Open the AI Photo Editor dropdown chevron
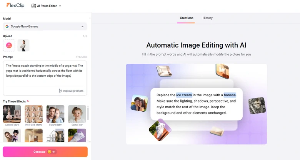300x160 pixels. pos(60,6)
